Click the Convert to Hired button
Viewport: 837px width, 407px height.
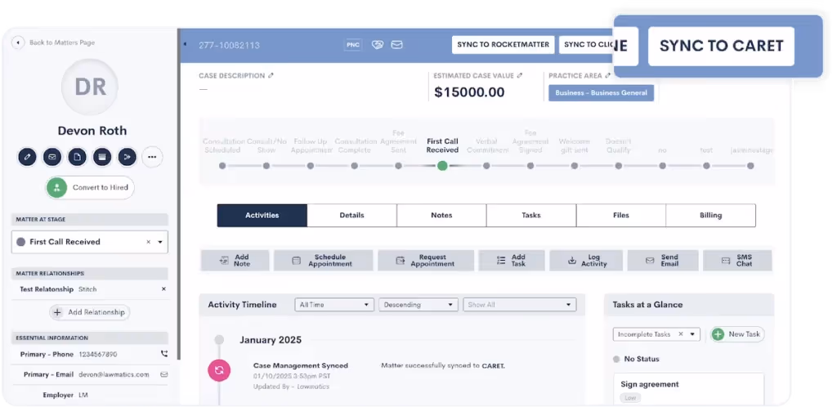(x=90, y=187)
